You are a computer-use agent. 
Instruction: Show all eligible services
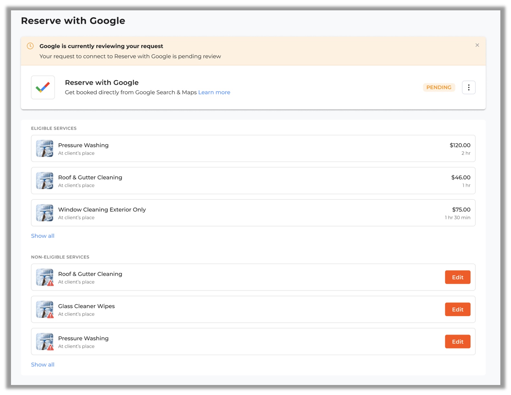43,236
